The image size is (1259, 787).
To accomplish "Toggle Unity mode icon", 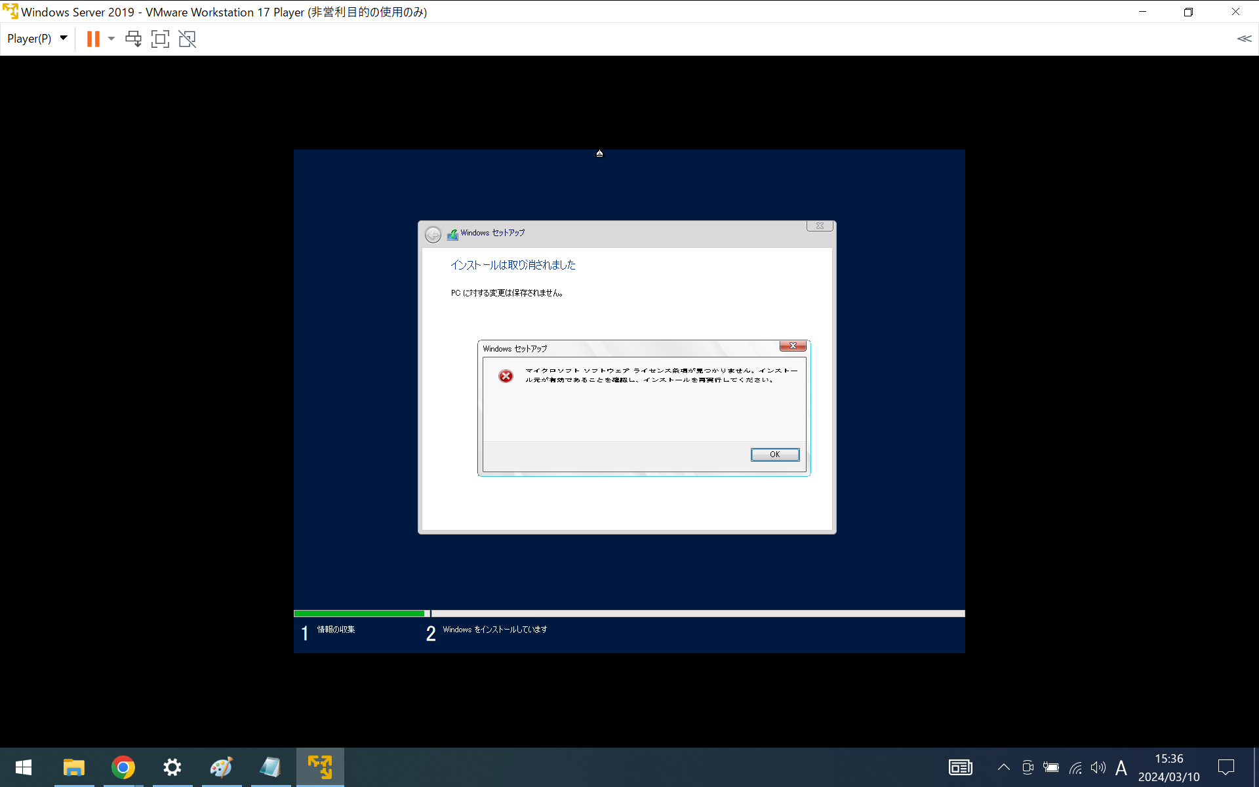I will point(187,39).
